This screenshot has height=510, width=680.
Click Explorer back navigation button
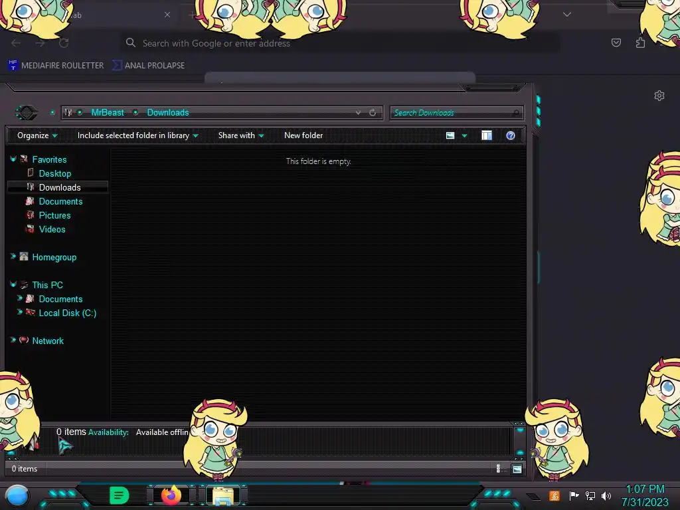tap(27, 113)
